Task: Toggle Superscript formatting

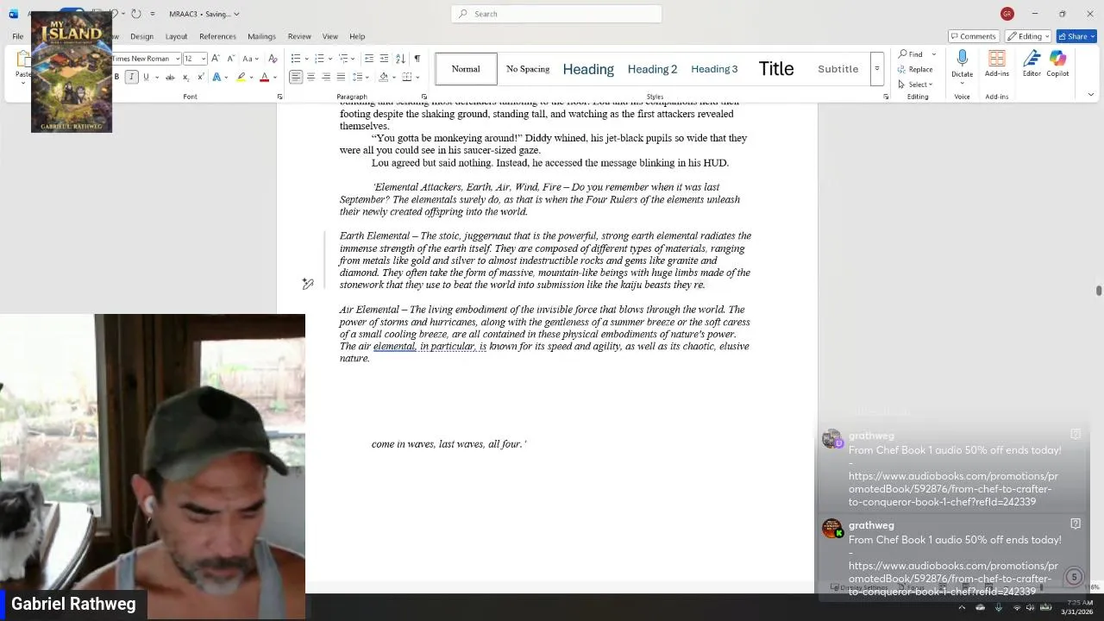Action: tap(199, 78)
